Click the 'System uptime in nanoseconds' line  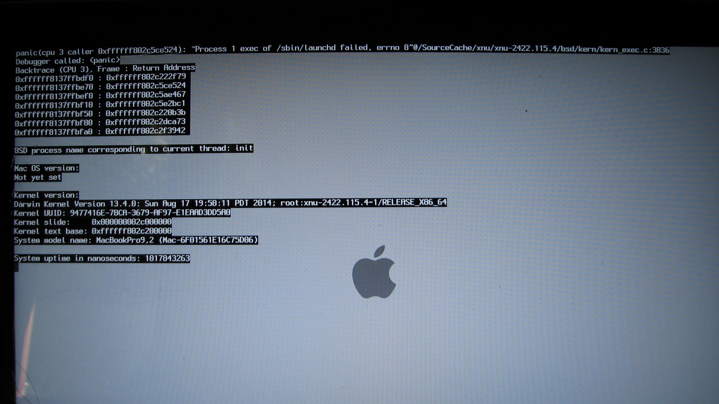point(102,258)
